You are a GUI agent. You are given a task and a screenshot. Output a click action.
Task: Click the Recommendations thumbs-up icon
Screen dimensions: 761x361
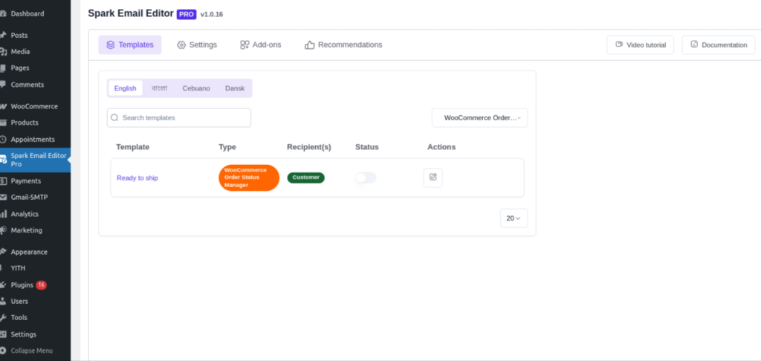[x=310, y=45]
